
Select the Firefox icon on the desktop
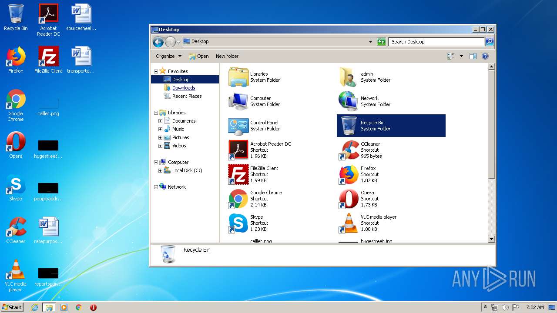[16, 57]
